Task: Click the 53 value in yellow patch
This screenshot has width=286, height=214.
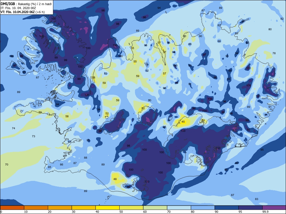Action: (x=203, y=120)
